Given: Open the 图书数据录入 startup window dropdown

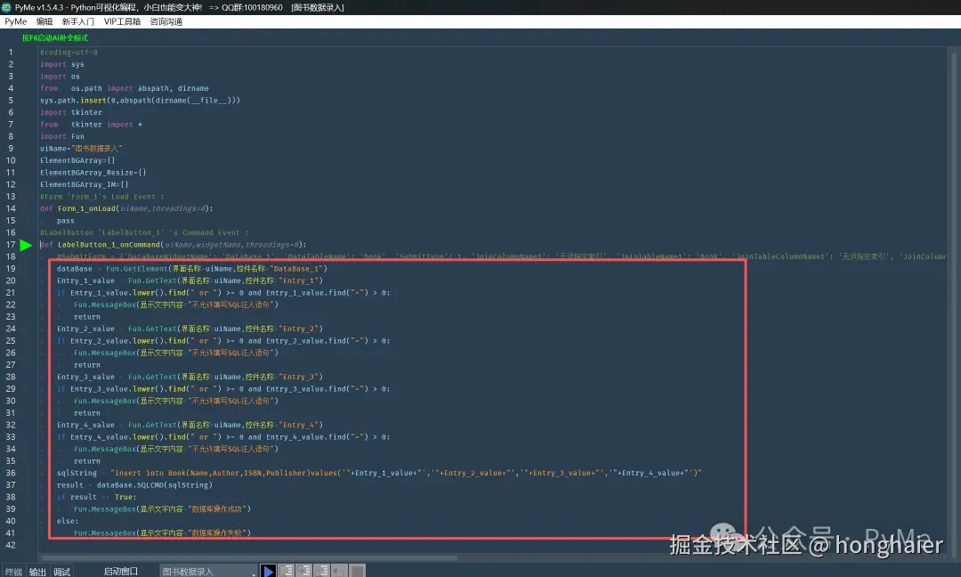Looking at the screenshot, I should 208,572.
